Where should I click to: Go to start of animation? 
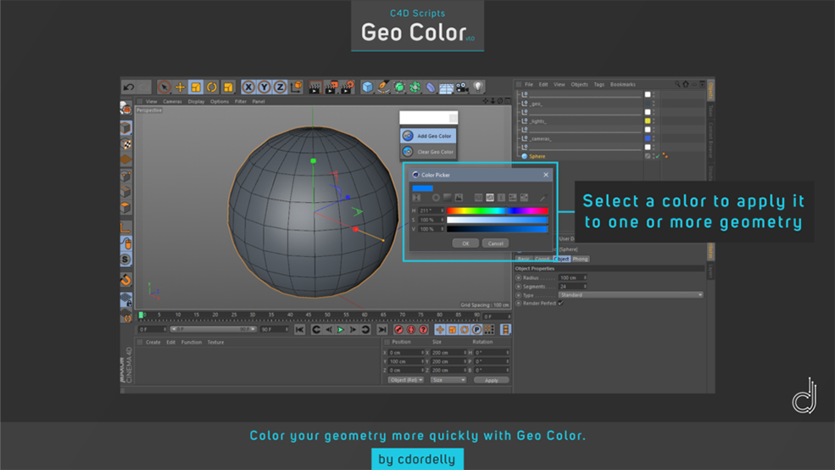pos(299,330)
